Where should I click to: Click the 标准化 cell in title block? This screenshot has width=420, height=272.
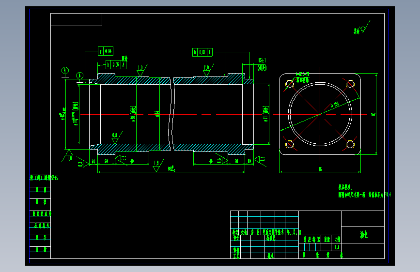coord(270,238)
